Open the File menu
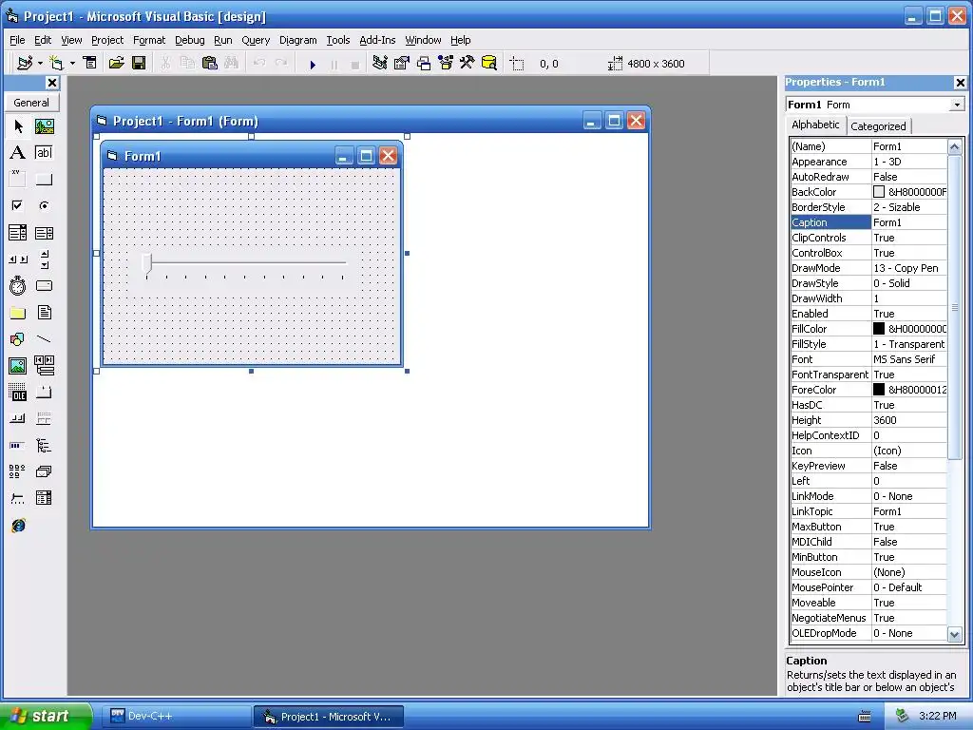Viewport: 973px width, 730px height. tap(17, 40)
